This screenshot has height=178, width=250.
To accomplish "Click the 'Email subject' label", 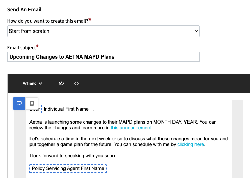I will tap(21, 48).
